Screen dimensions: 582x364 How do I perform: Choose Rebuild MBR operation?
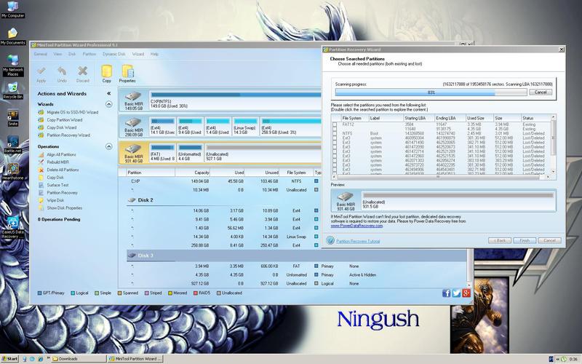point(53,162)
